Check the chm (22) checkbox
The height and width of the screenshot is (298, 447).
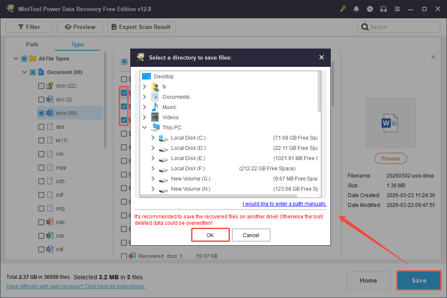(41, 86)
